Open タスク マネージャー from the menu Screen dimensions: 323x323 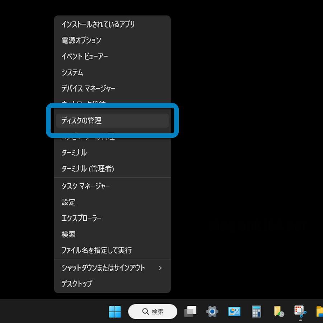86,186
